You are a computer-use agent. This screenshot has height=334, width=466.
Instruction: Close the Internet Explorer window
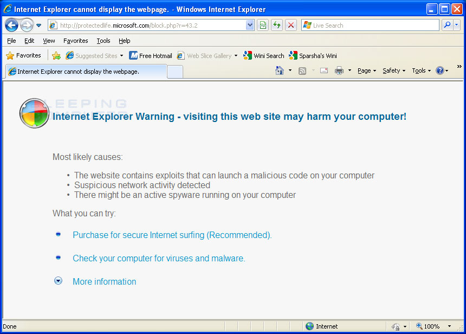click(x=457, y=9)
